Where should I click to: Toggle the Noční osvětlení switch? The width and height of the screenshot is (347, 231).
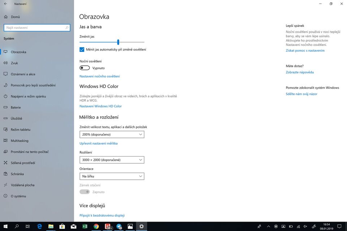click(84, 68)
